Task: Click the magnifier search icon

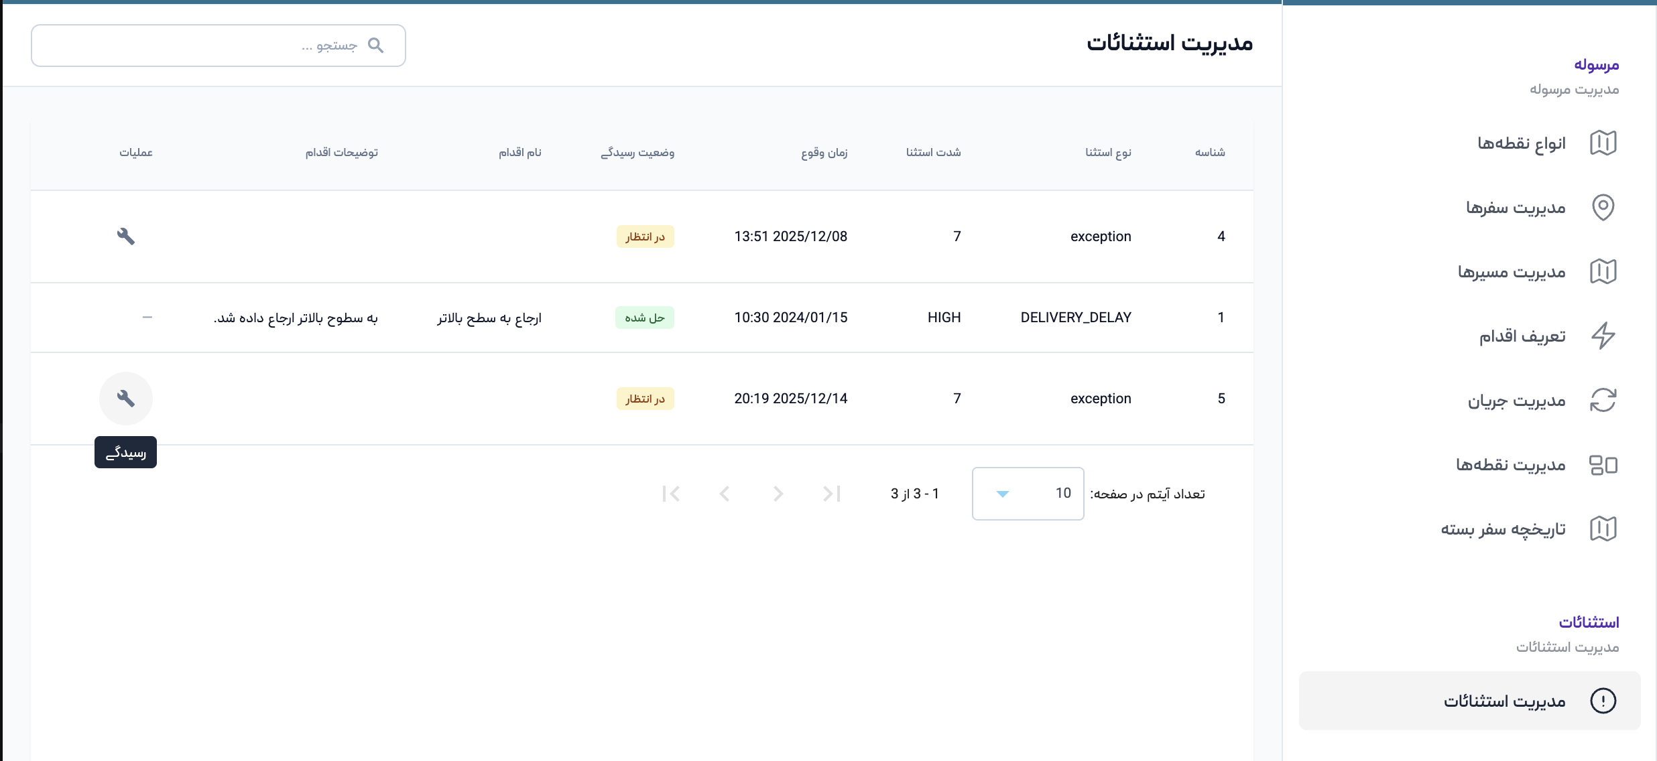Action: [x=376, y=46]
